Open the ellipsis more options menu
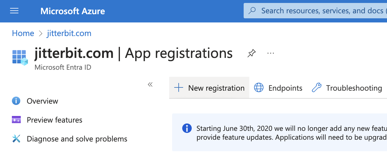 pyautogui.click(x=270, y=53)
